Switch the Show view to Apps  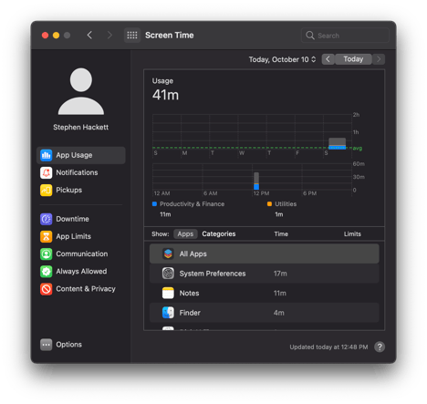[x=185, y=233]
